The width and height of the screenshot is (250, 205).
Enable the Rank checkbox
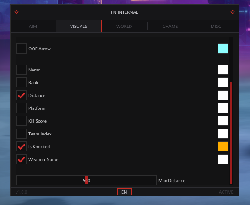coord(22,82)
